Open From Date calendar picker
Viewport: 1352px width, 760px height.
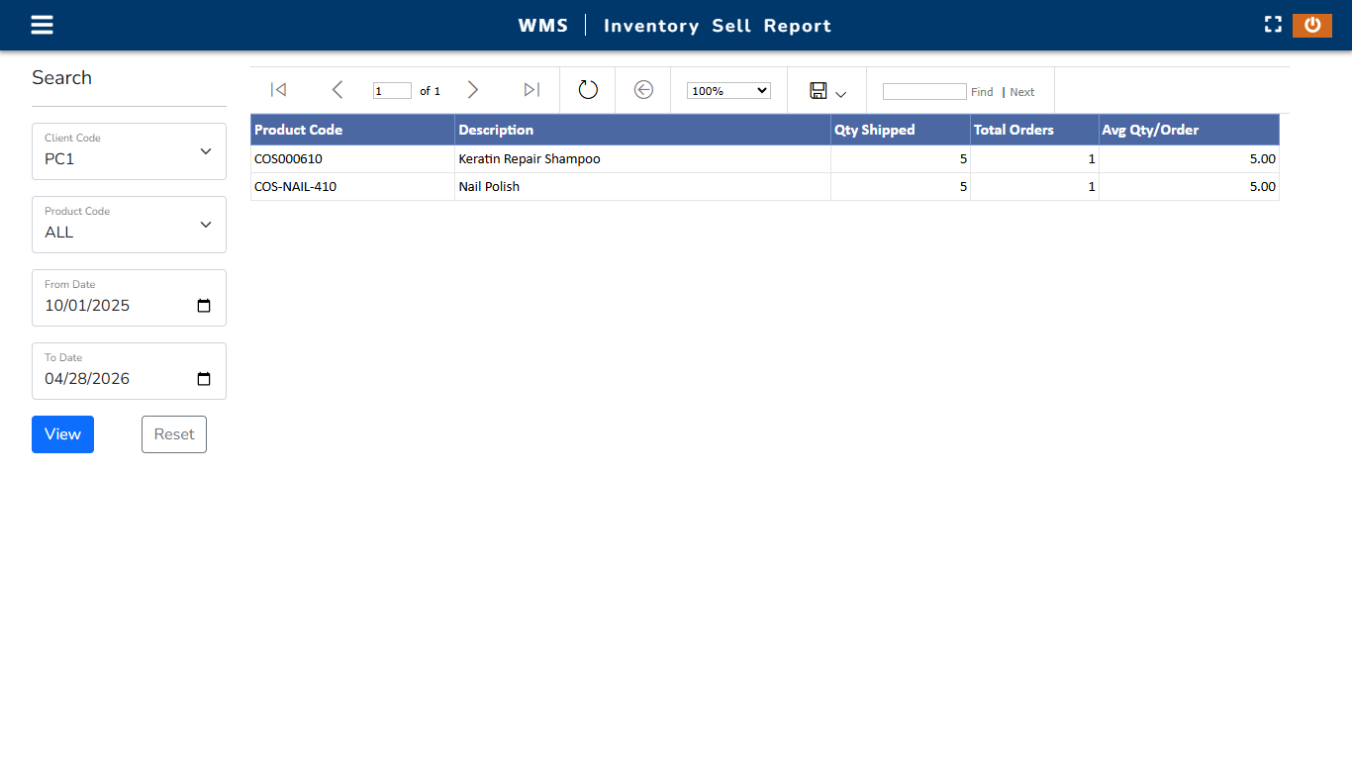(x=204, y=306)
